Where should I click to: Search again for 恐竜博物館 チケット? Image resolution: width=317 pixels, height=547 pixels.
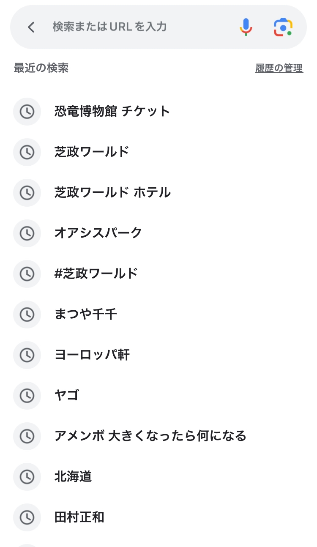(112, 111)
